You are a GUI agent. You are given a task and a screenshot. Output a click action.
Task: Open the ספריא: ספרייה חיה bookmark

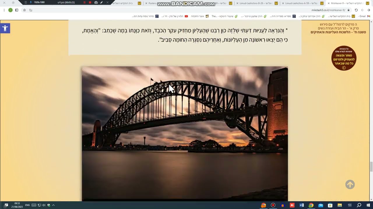pyautogui.click(x=282, y=16)
